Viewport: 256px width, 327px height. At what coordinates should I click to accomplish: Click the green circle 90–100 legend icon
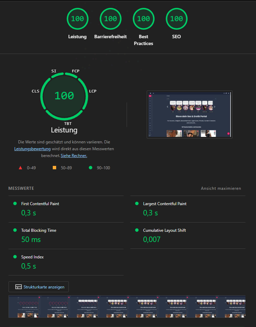[x=91, y=168]
